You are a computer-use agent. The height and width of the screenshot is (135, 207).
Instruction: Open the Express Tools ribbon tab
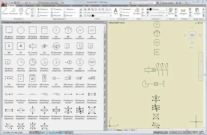click(143, 6)
